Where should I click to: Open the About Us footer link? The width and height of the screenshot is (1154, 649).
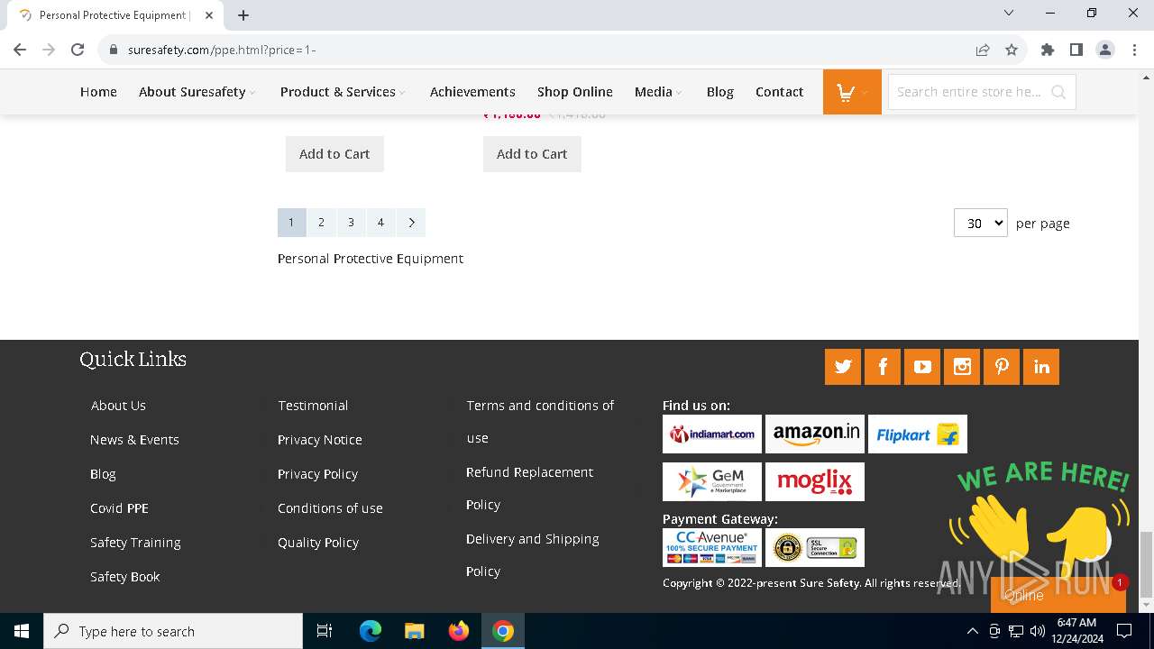pos(118,406)
